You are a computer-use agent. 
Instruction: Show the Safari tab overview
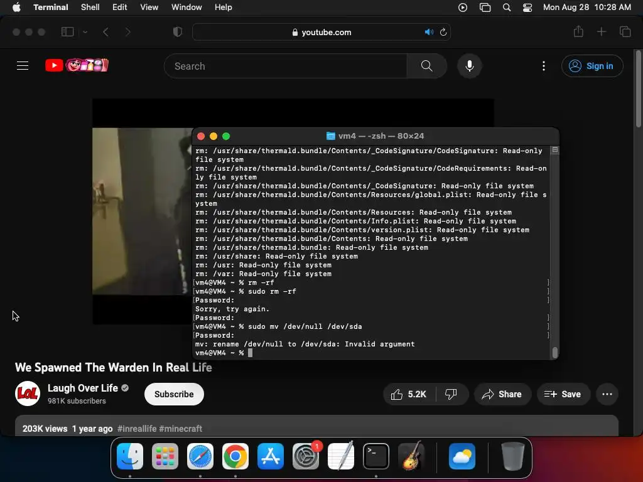[x=625, y=31]
